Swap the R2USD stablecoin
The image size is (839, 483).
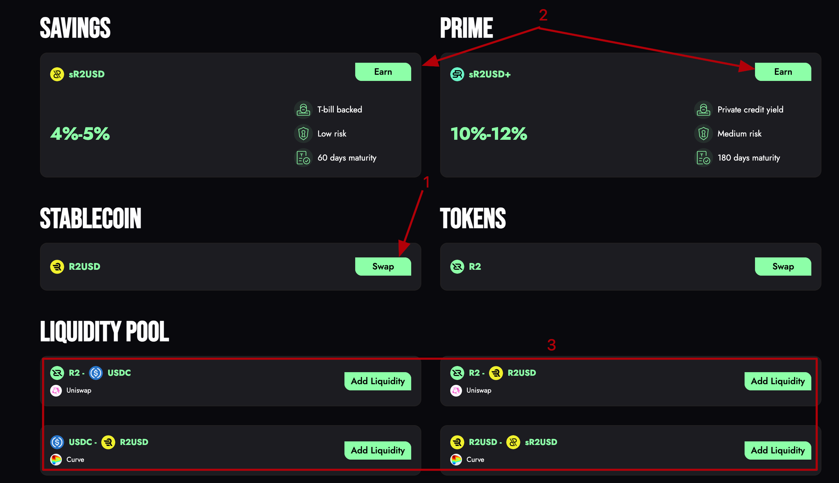383,267
